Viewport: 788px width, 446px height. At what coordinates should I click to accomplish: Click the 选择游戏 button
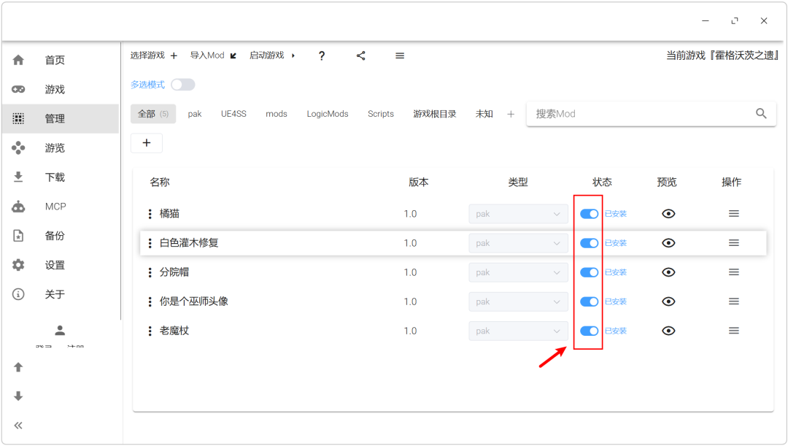(x=154, y=55)
